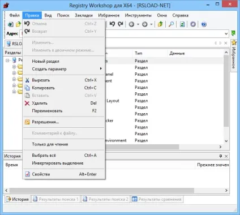Image resolution: width=240 pixels, height=215 pixels.
Task: Choose Инвертировать выделение menu entry
Action: point(64,163)
